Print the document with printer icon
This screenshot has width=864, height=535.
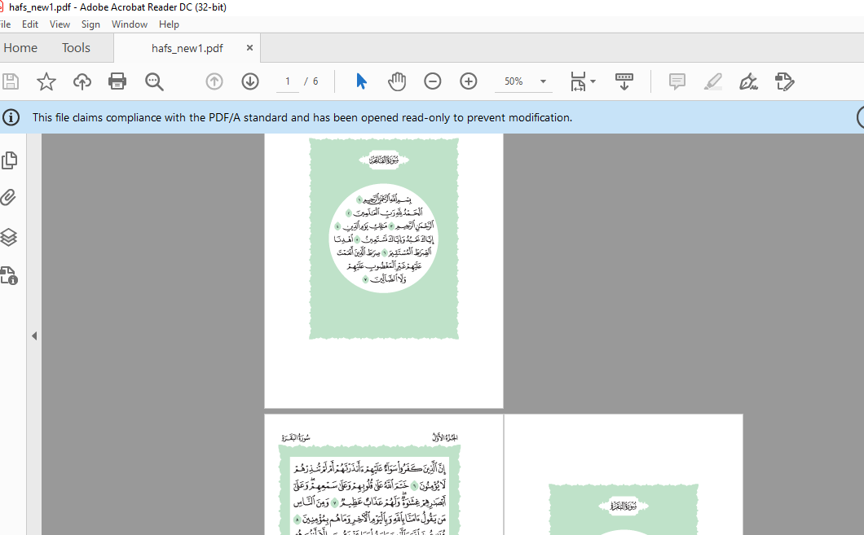point(117,81)
